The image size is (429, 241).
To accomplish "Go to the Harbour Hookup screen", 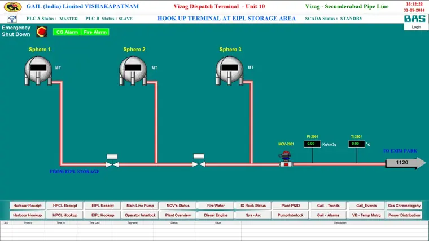I will pos(27,215).
